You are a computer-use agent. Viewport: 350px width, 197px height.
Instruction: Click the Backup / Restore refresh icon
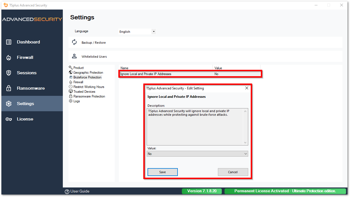[x=74, y=42]
